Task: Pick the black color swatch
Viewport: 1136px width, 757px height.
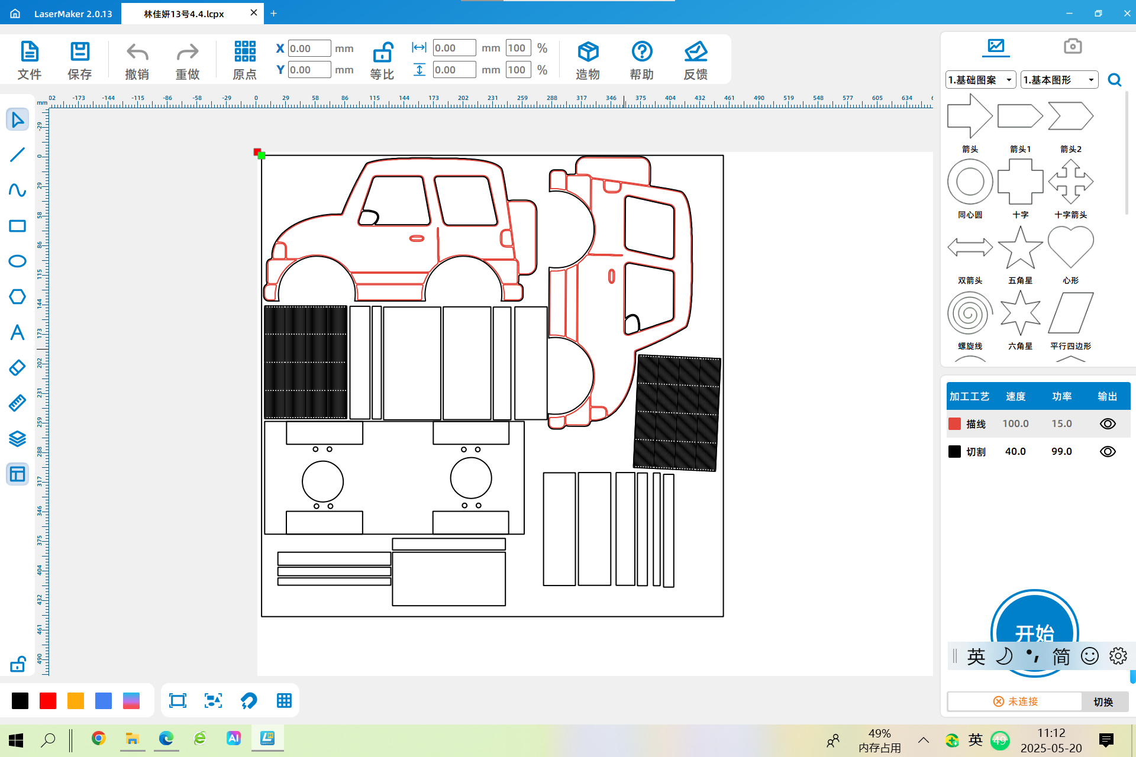Action: (20, 701)
